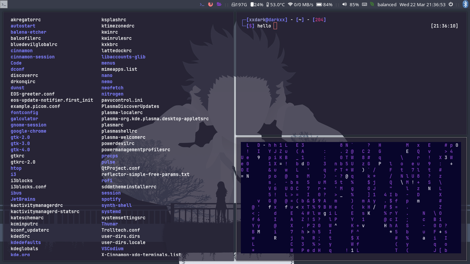Image resolution: width=470 pixels, height=264 pixels.
Task: Click the green leaf power profile icon
Action: point(372,4)
